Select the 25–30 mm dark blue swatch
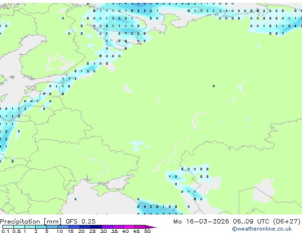 click(x=96, y=227)
